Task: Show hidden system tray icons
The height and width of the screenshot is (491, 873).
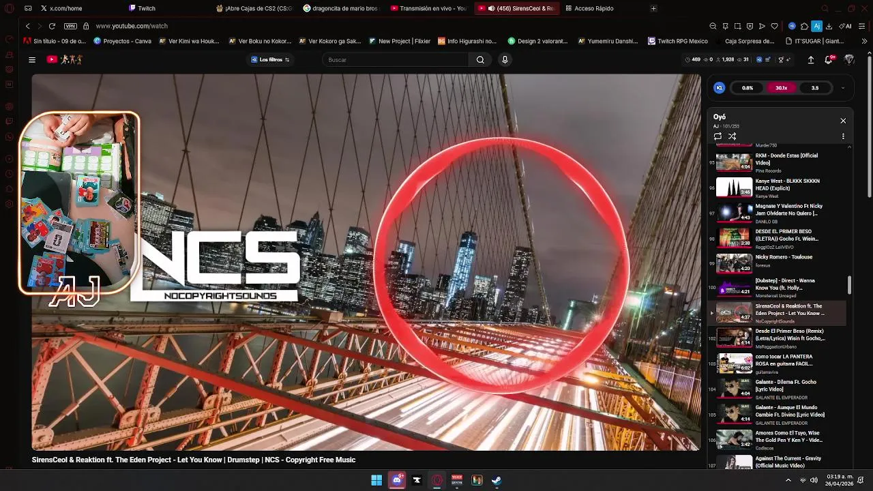Action: point(788,480)
